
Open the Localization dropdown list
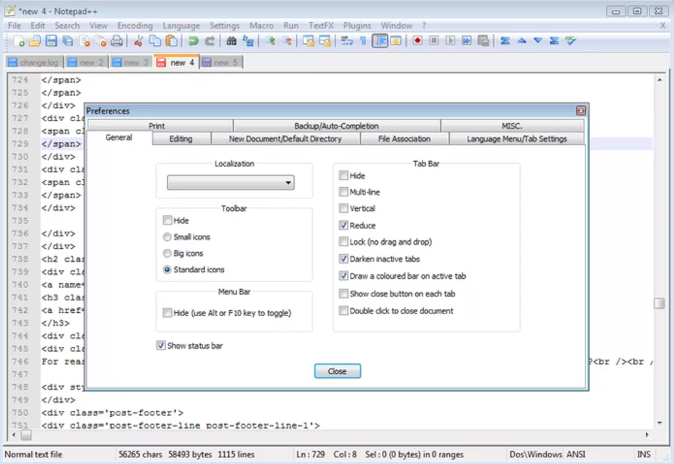231,182
